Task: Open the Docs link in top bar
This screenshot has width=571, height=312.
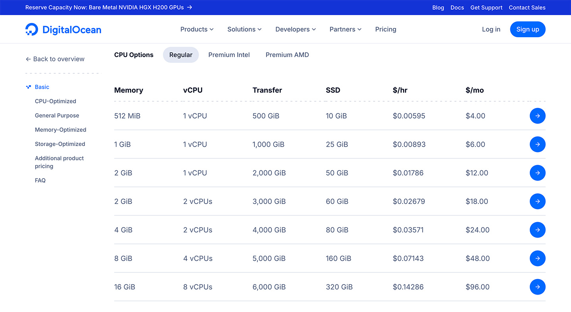Action: 457,8
